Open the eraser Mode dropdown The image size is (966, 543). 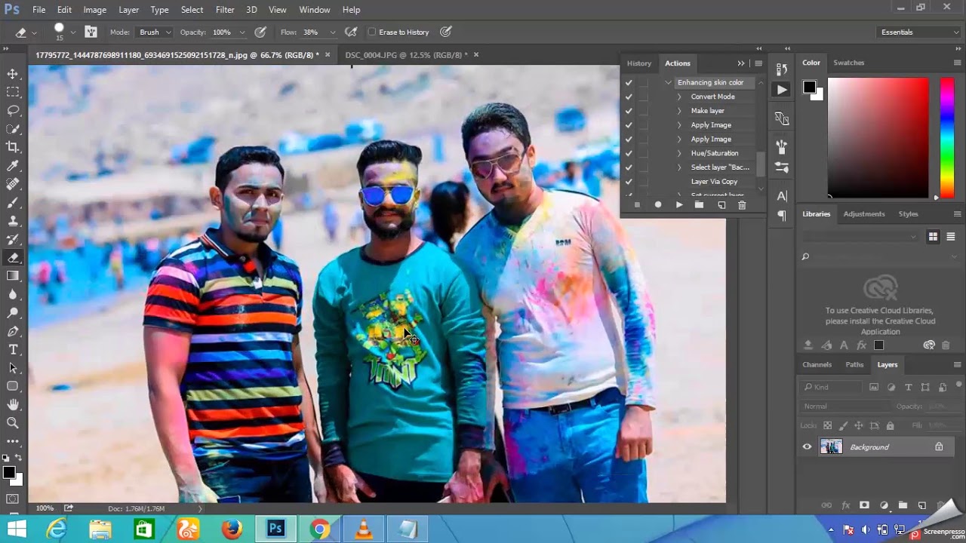click(155, 32)
